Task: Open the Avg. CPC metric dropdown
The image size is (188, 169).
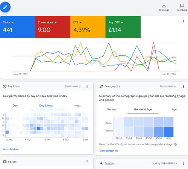Action: point(116,23)
